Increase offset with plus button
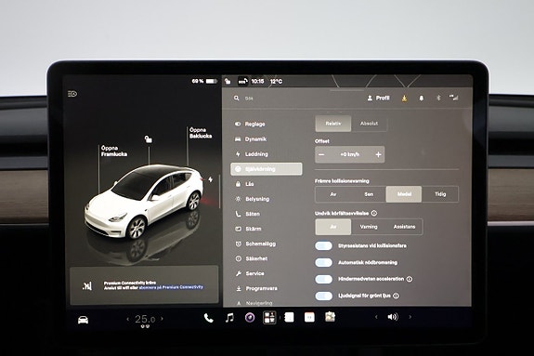 (x=378, y=154)
